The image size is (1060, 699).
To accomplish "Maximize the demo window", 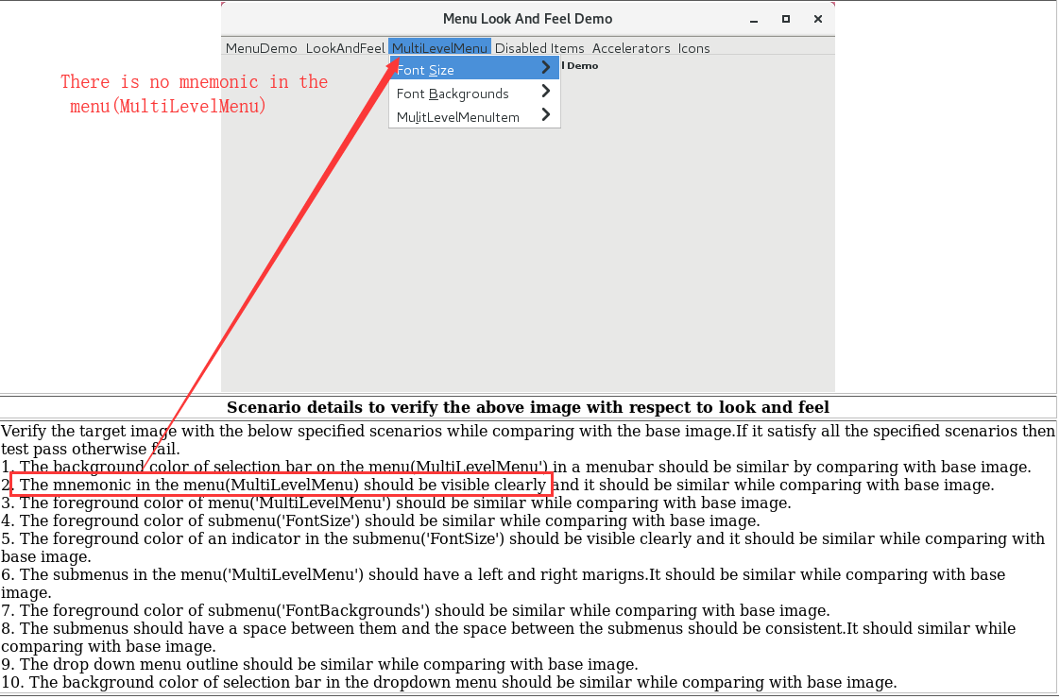I will (x=785, y=19).
